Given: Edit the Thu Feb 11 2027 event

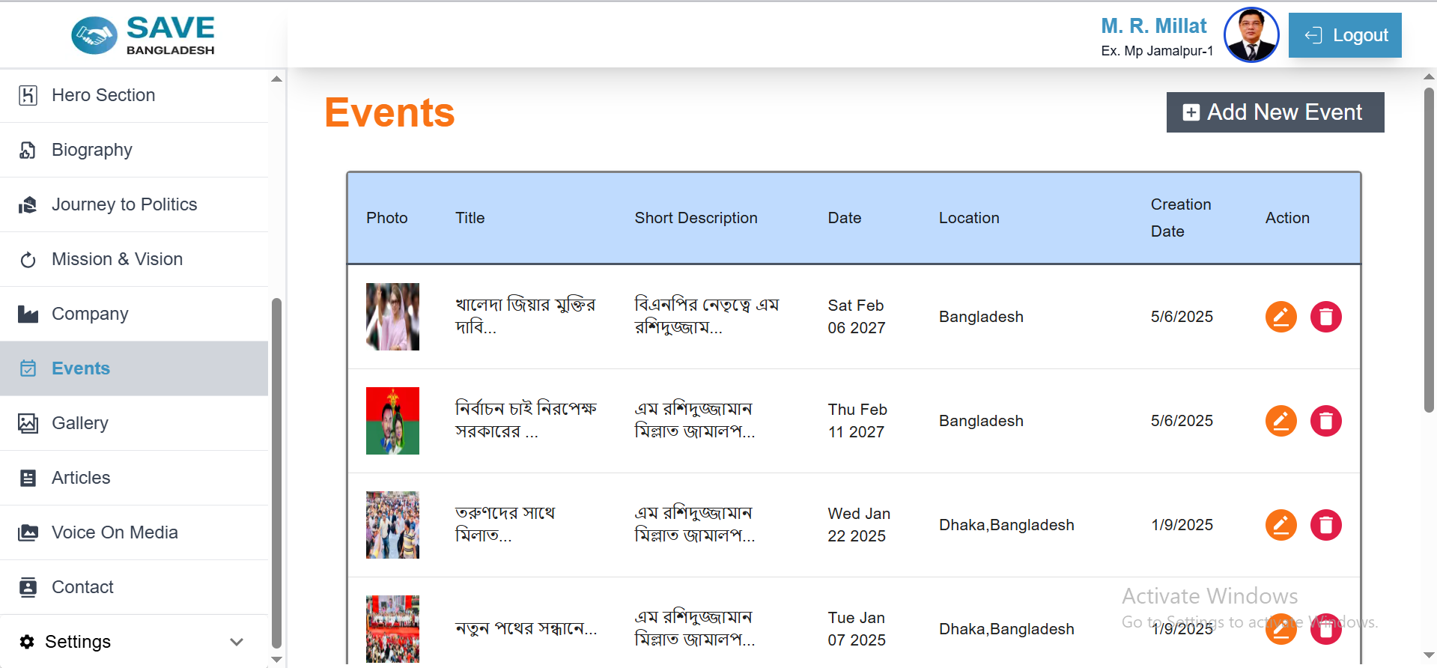Looking at the screenshot, I should pos(1280,421).
